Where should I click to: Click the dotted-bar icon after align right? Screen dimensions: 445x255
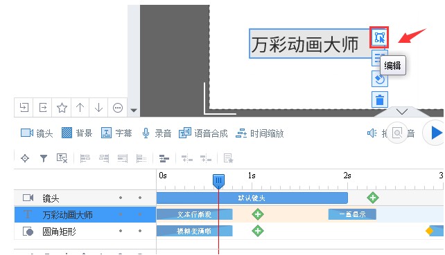tap(123, 158)
